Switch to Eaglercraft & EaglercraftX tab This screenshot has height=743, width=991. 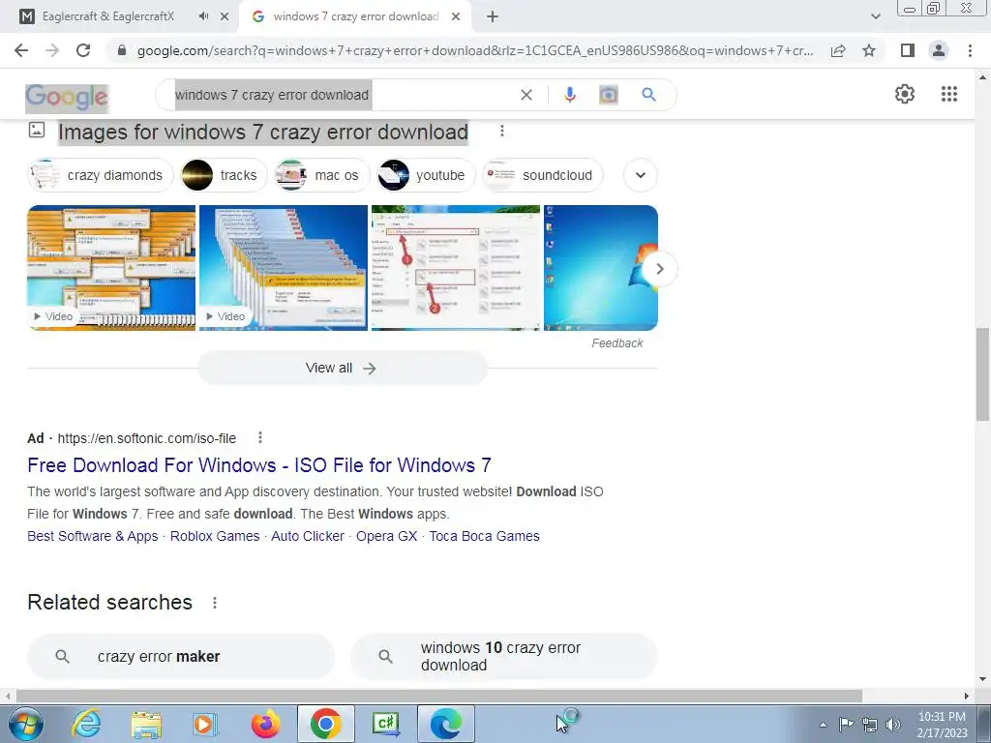pos(107,17)
